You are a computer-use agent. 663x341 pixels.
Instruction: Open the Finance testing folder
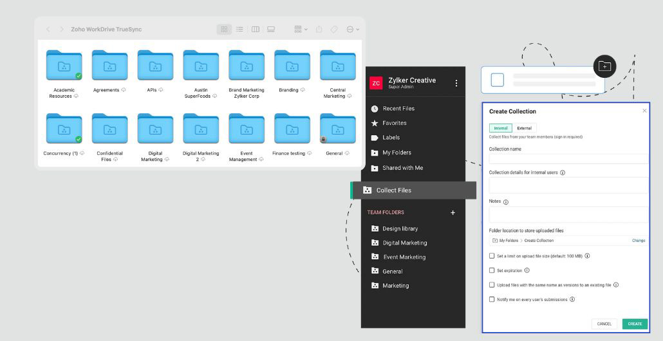[292, 129]
